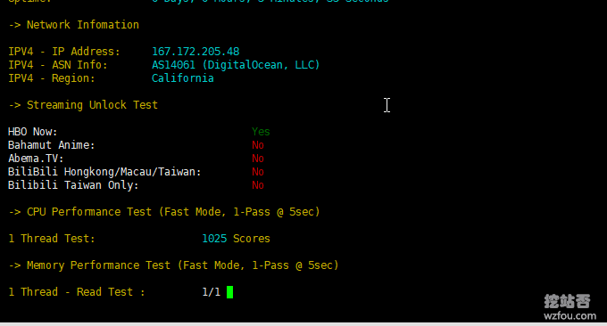
Task: Click the IP address 167.172.205.48
Action: tap(195, 52)
